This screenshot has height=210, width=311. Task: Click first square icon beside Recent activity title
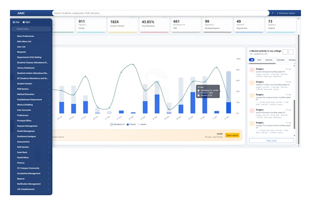tap(285, 52)
